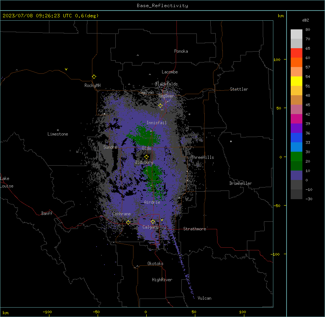Click the Banff label
Screen dimensions: 325x317
pyautogui.click(x=47, y=213)
